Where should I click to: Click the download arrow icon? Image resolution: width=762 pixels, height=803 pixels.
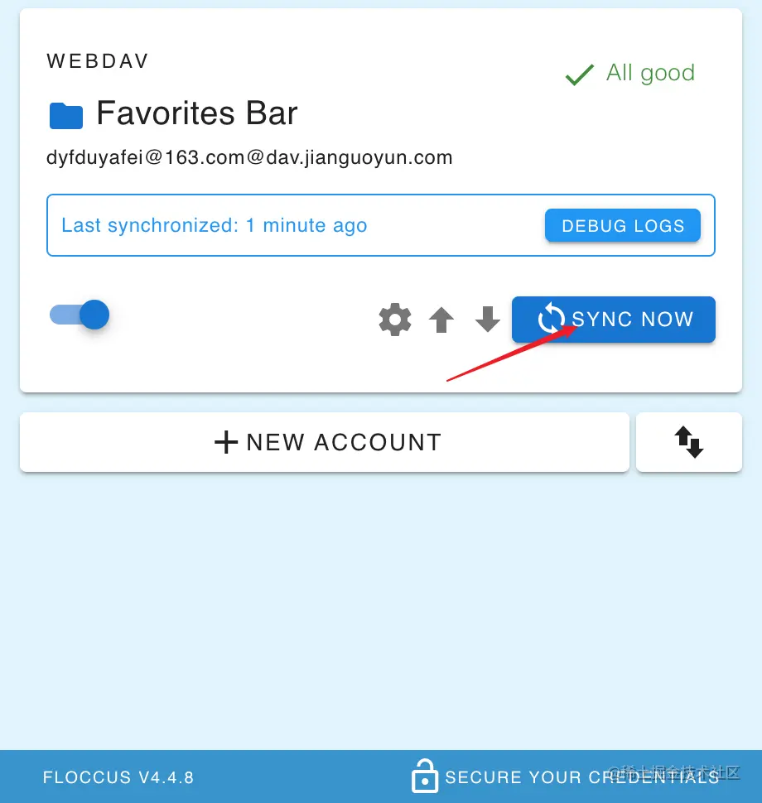point(487,320)
